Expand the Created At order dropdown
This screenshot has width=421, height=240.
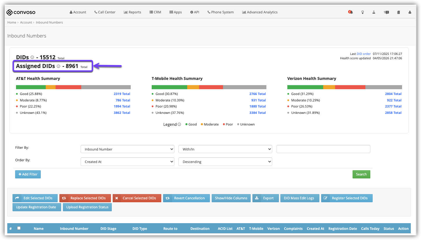coord(128,162)
